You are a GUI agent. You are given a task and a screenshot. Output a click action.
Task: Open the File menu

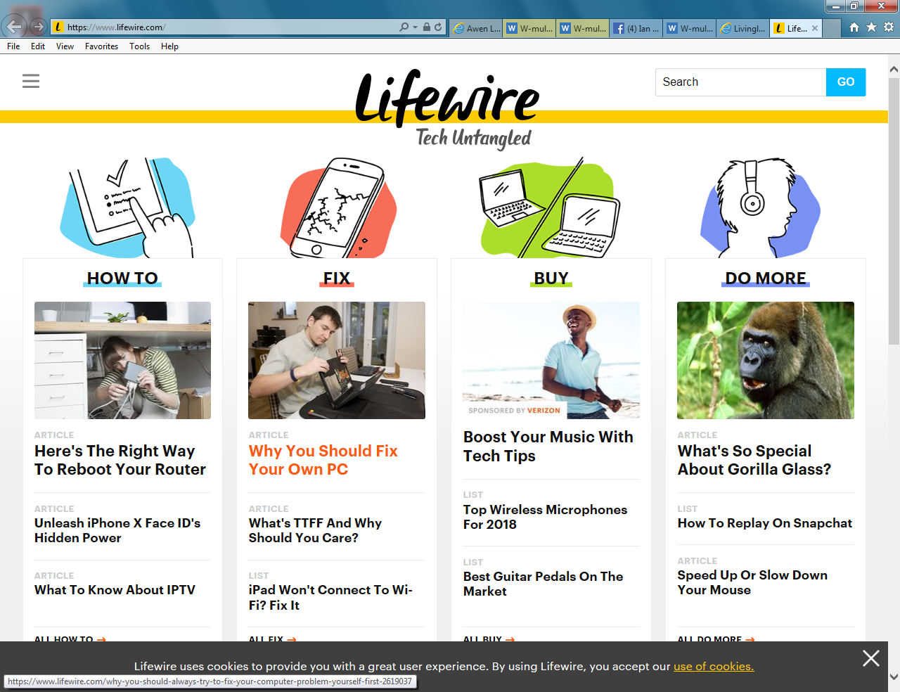(13, 46)
